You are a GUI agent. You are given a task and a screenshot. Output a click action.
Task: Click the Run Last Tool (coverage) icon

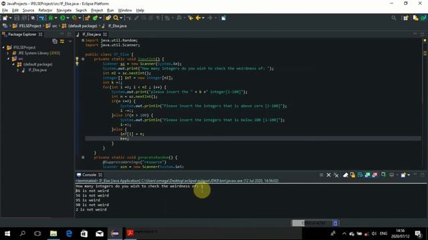click(74, 18)
